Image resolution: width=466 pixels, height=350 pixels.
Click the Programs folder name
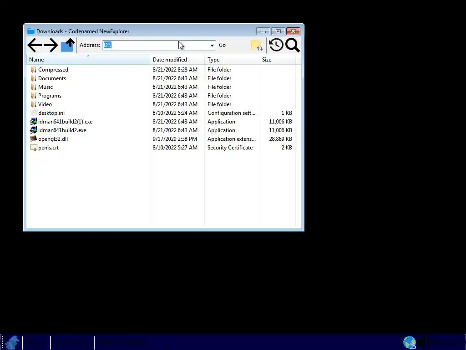(x=50, y=96)
